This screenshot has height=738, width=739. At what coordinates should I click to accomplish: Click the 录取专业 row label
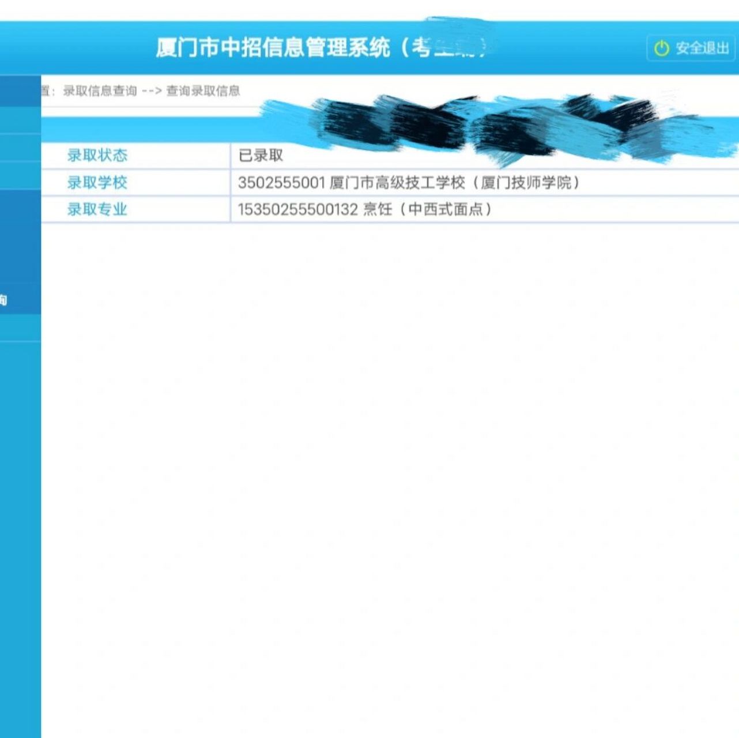[x=97, y=209]
